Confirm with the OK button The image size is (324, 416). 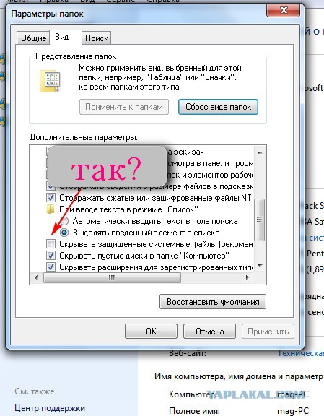[151, 331]
